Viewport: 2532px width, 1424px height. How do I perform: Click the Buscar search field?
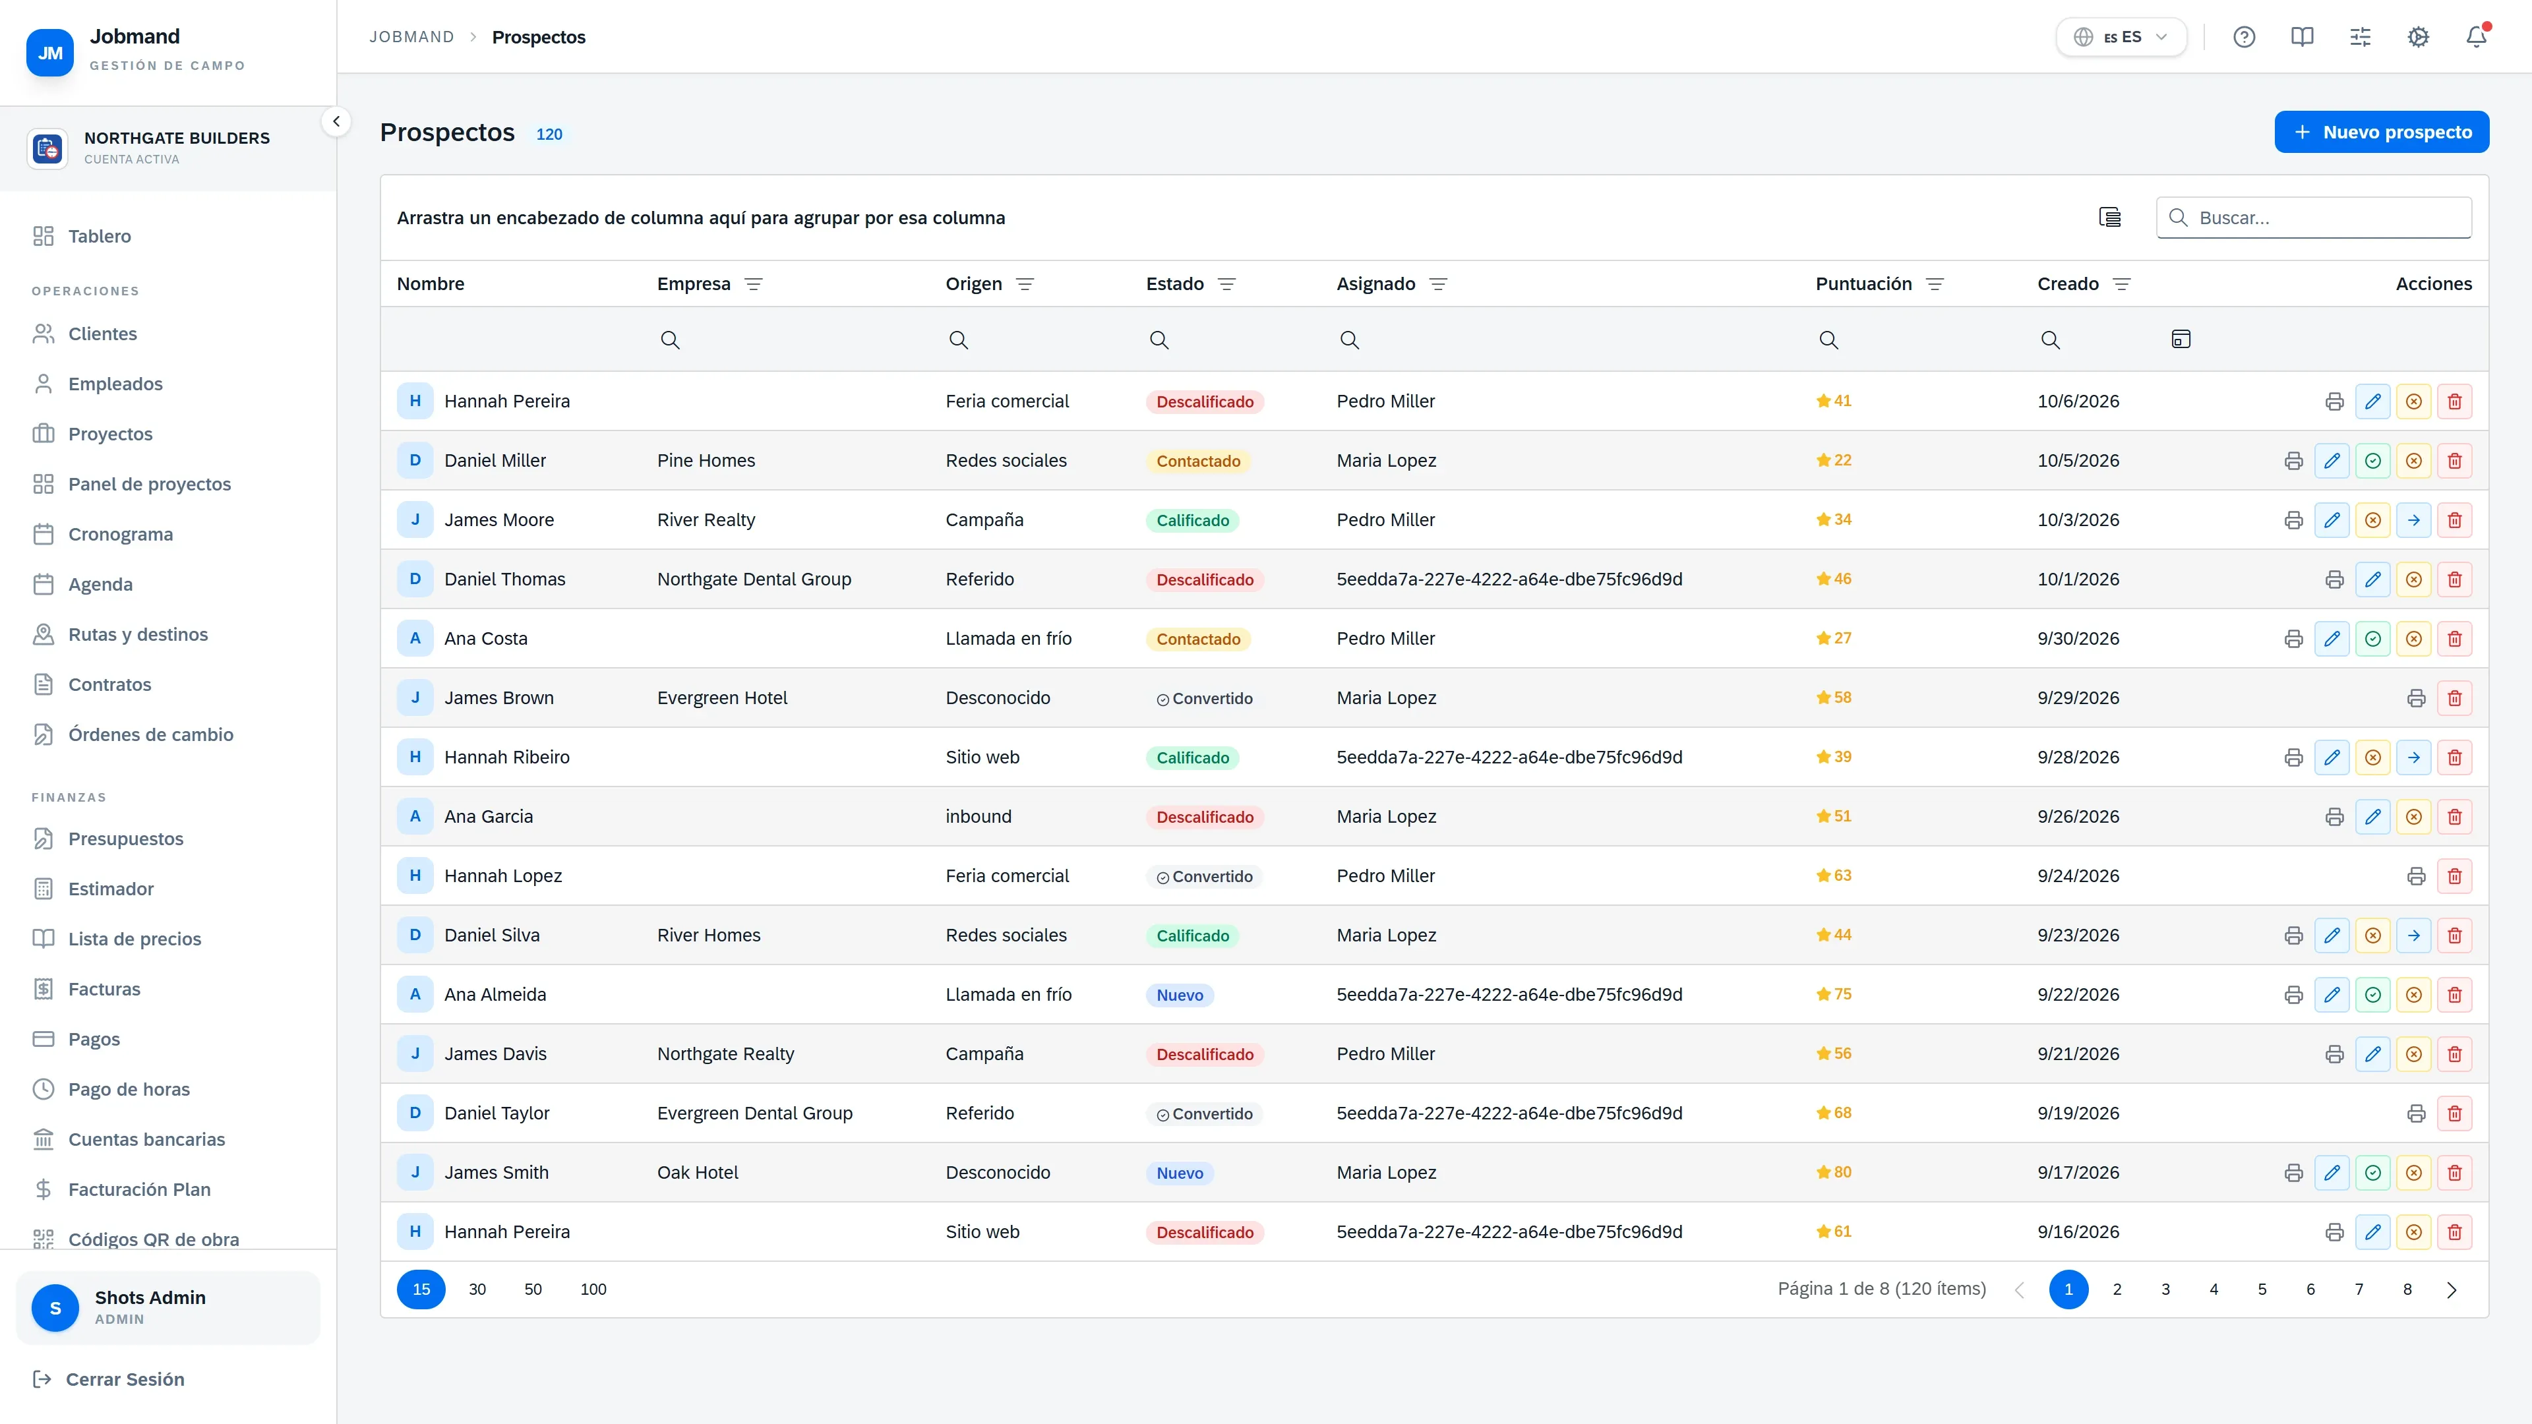pyautogui.click(x=2314, y=217)
